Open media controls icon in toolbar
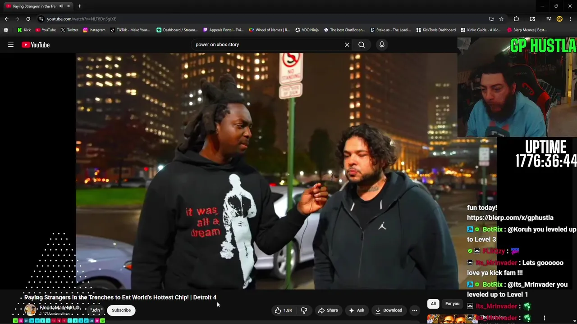 [x=549, y=19]
